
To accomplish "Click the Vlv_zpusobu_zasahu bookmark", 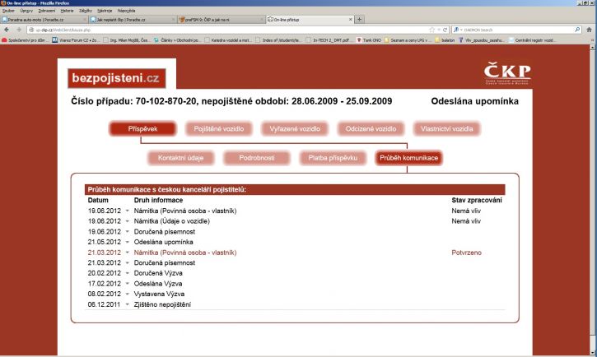I will (481, 40).
